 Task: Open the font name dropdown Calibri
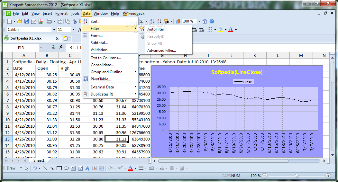(54, 30)
